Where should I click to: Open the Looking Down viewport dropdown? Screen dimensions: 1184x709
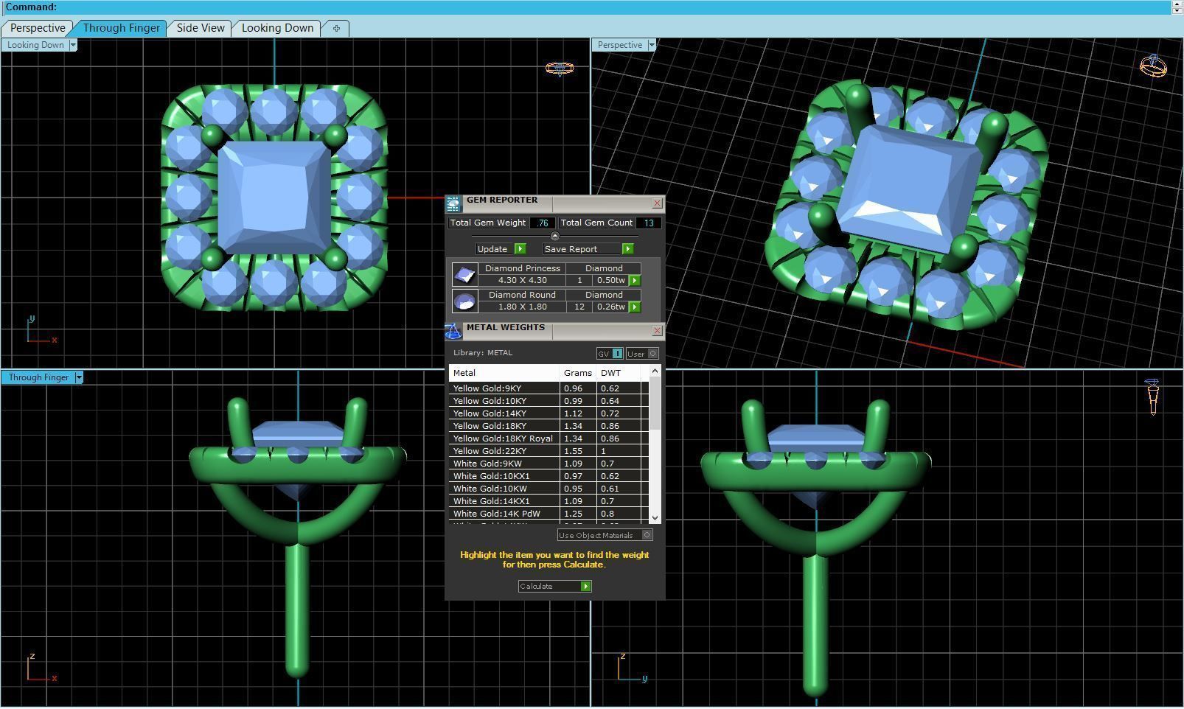point(73,45)
